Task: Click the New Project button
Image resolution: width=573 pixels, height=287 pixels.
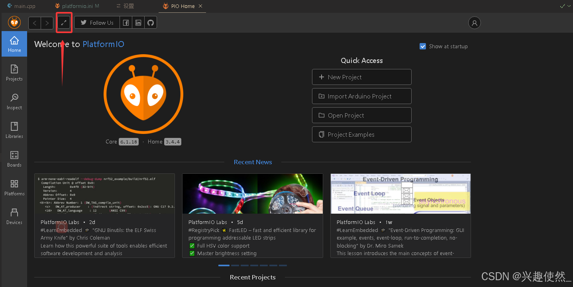Action: [x=361, y=77]
